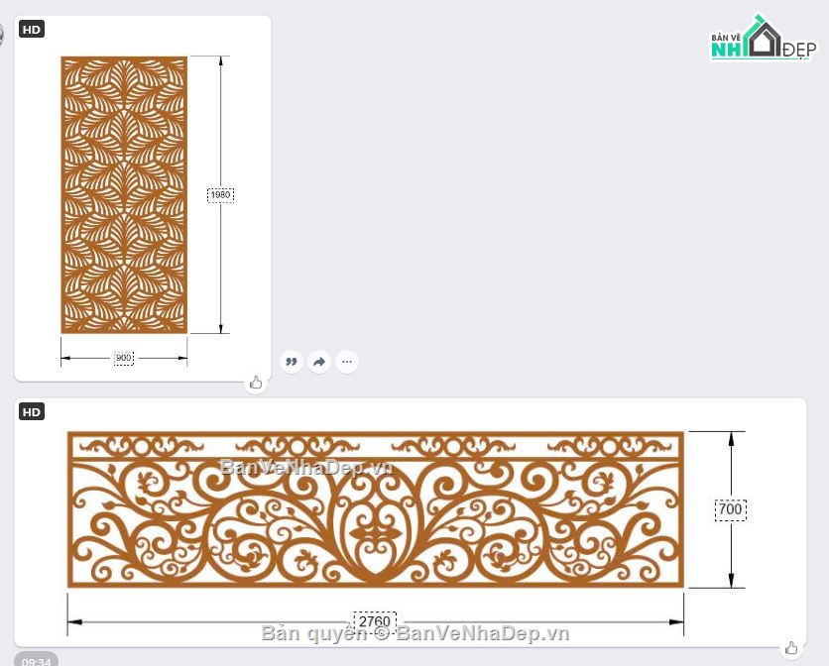The image size is (829, 666).
Task: Click the 09:34 message timestamp
Action: point(37,661)
